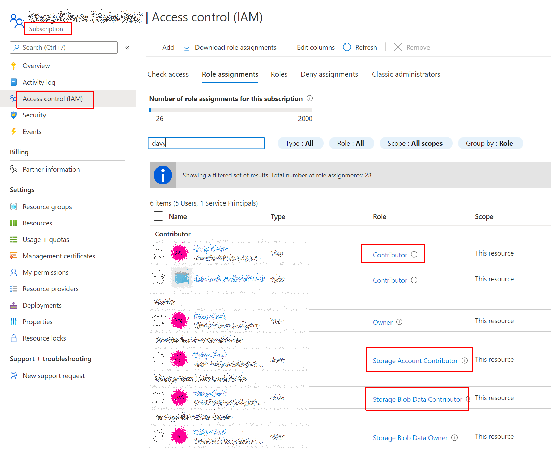Click the blue avatar in the second Contributor row

pyautogui.click(x=182, y=278)
